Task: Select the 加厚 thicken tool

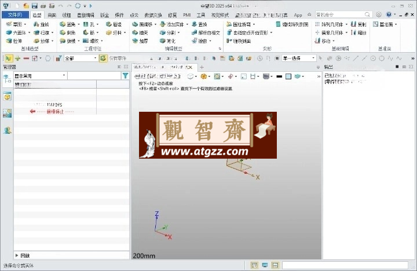Action: [140, 41]
